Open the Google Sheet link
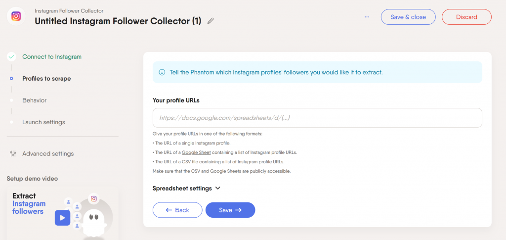506x240 pixels. pyautogui.click(x=194, y=152)
